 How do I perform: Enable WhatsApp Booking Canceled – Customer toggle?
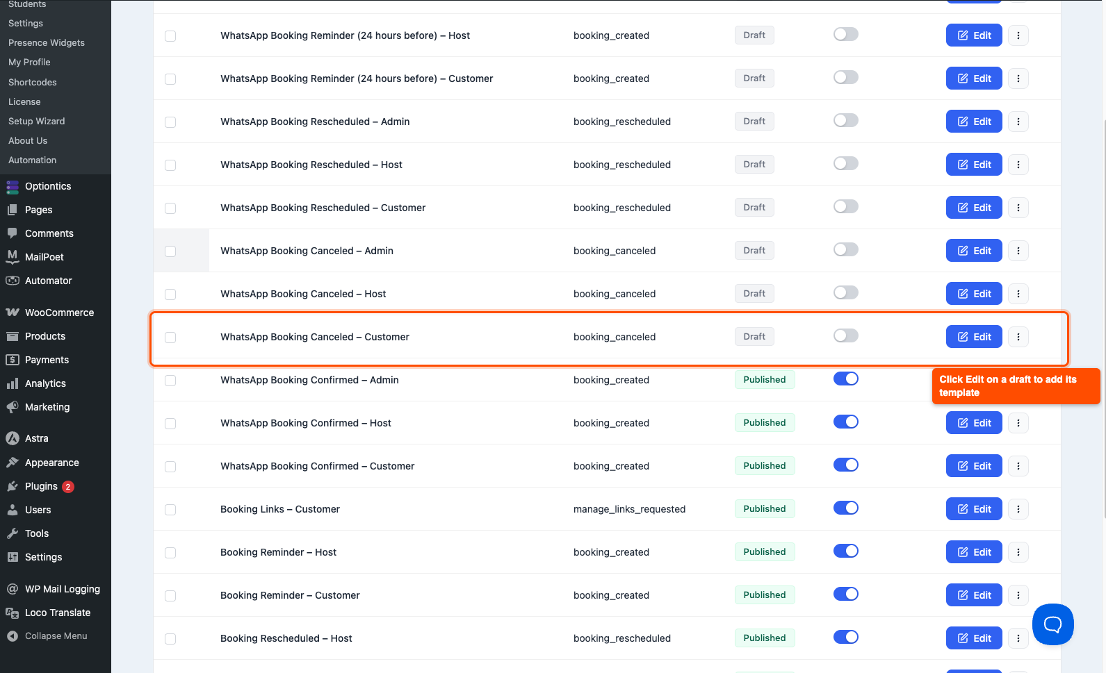click(846, 336)
